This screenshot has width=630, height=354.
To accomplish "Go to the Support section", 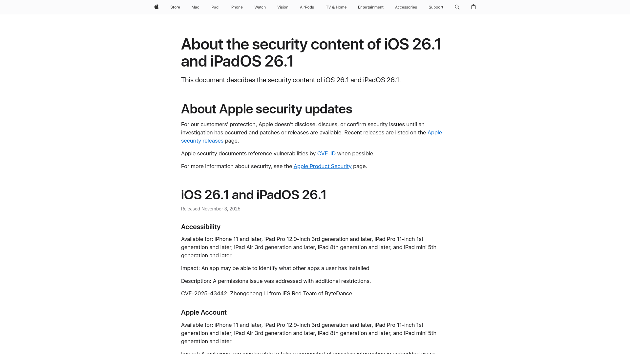I will [436, 7].
